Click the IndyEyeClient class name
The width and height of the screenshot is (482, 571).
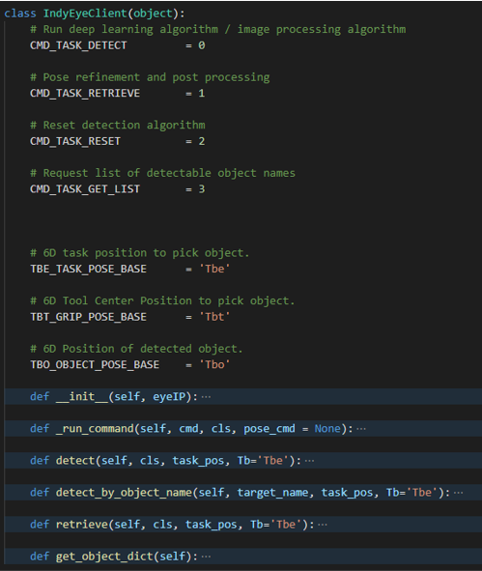point(85,14)
